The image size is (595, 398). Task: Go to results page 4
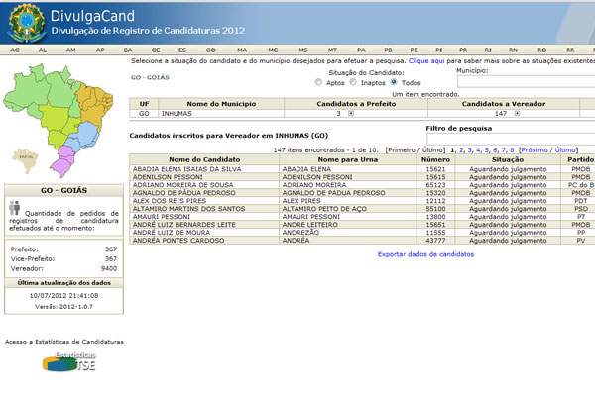pyautogui.click(x=478, y=149)
